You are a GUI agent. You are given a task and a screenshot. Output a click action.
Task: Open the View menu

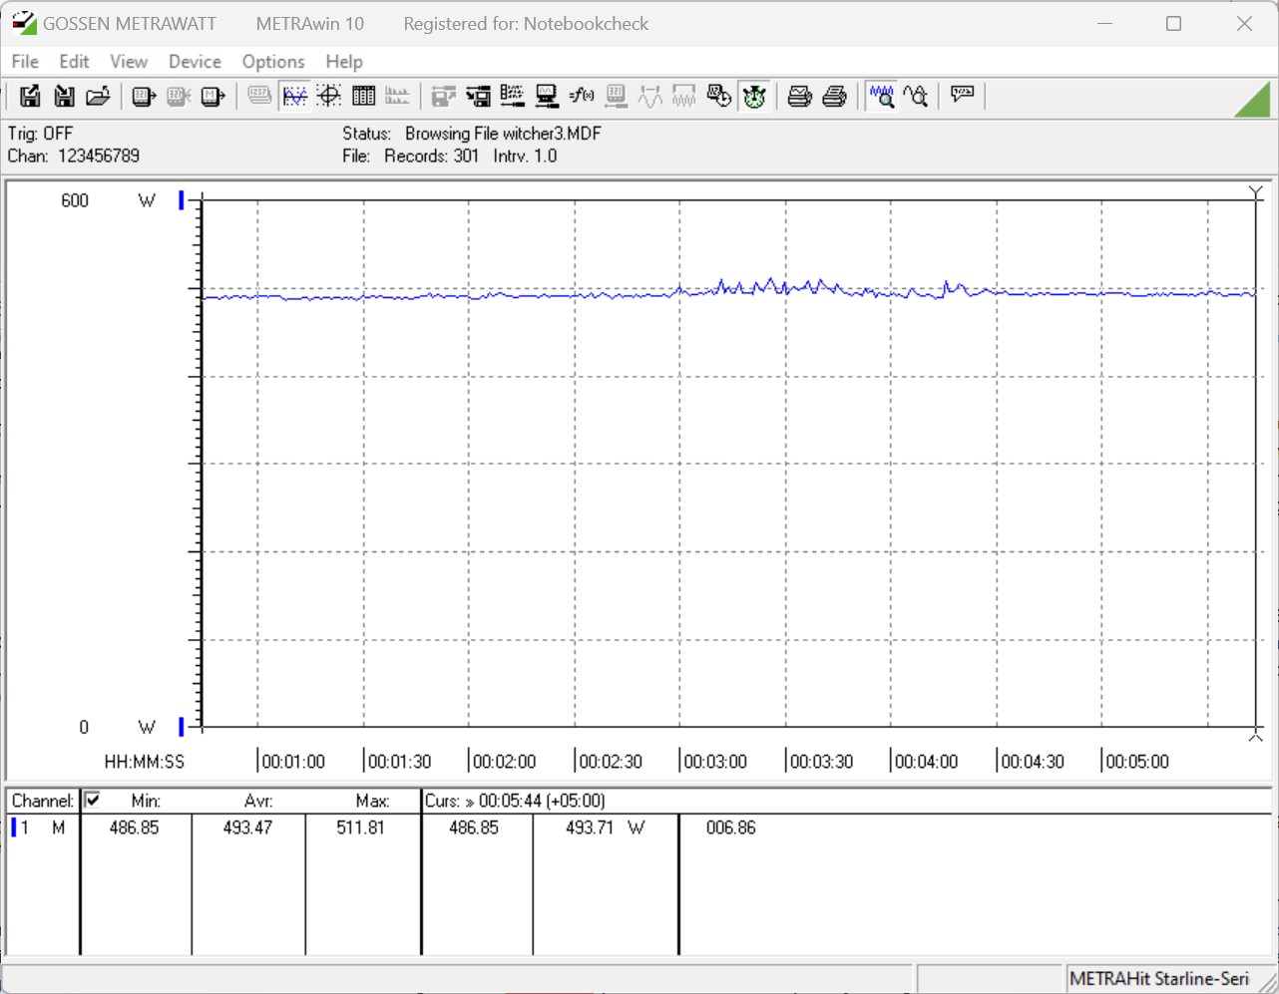coord(129,62)
